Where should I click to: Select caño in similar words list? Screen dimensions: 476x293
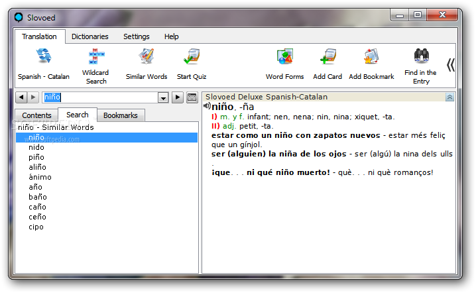[37, 207]
